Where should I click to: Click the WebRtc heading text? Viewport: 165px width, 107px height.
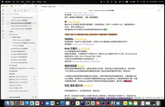(69, 39)
